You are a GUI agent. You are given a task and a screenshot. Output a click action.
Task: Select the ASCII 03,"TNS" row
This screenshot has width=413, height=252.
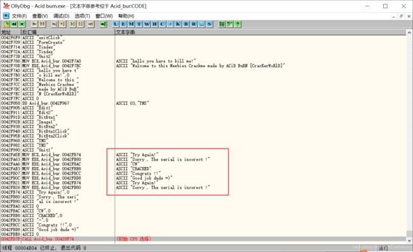[x=203, y=103]
